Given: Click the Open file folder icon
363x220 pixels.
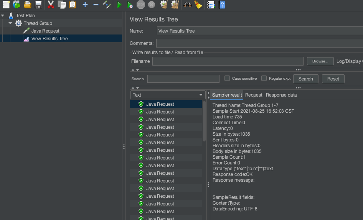Looking at the screenshot, I should point(28,4).
